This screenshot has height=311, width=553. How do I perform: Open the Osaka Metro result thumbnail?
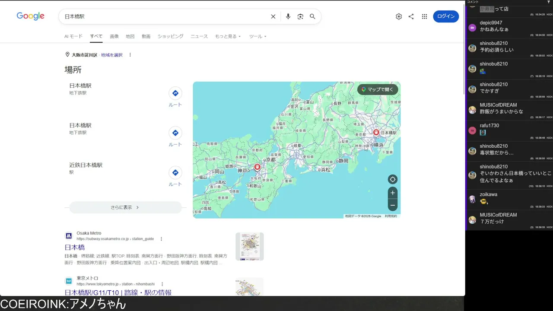pyautogui.click(x=250, y=247)
